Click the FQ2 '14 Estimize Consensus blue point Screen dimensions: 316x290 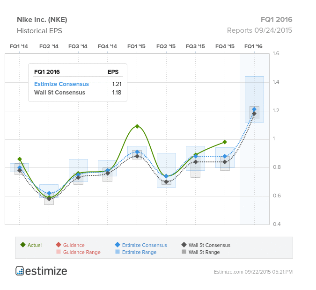click(49, 193)
